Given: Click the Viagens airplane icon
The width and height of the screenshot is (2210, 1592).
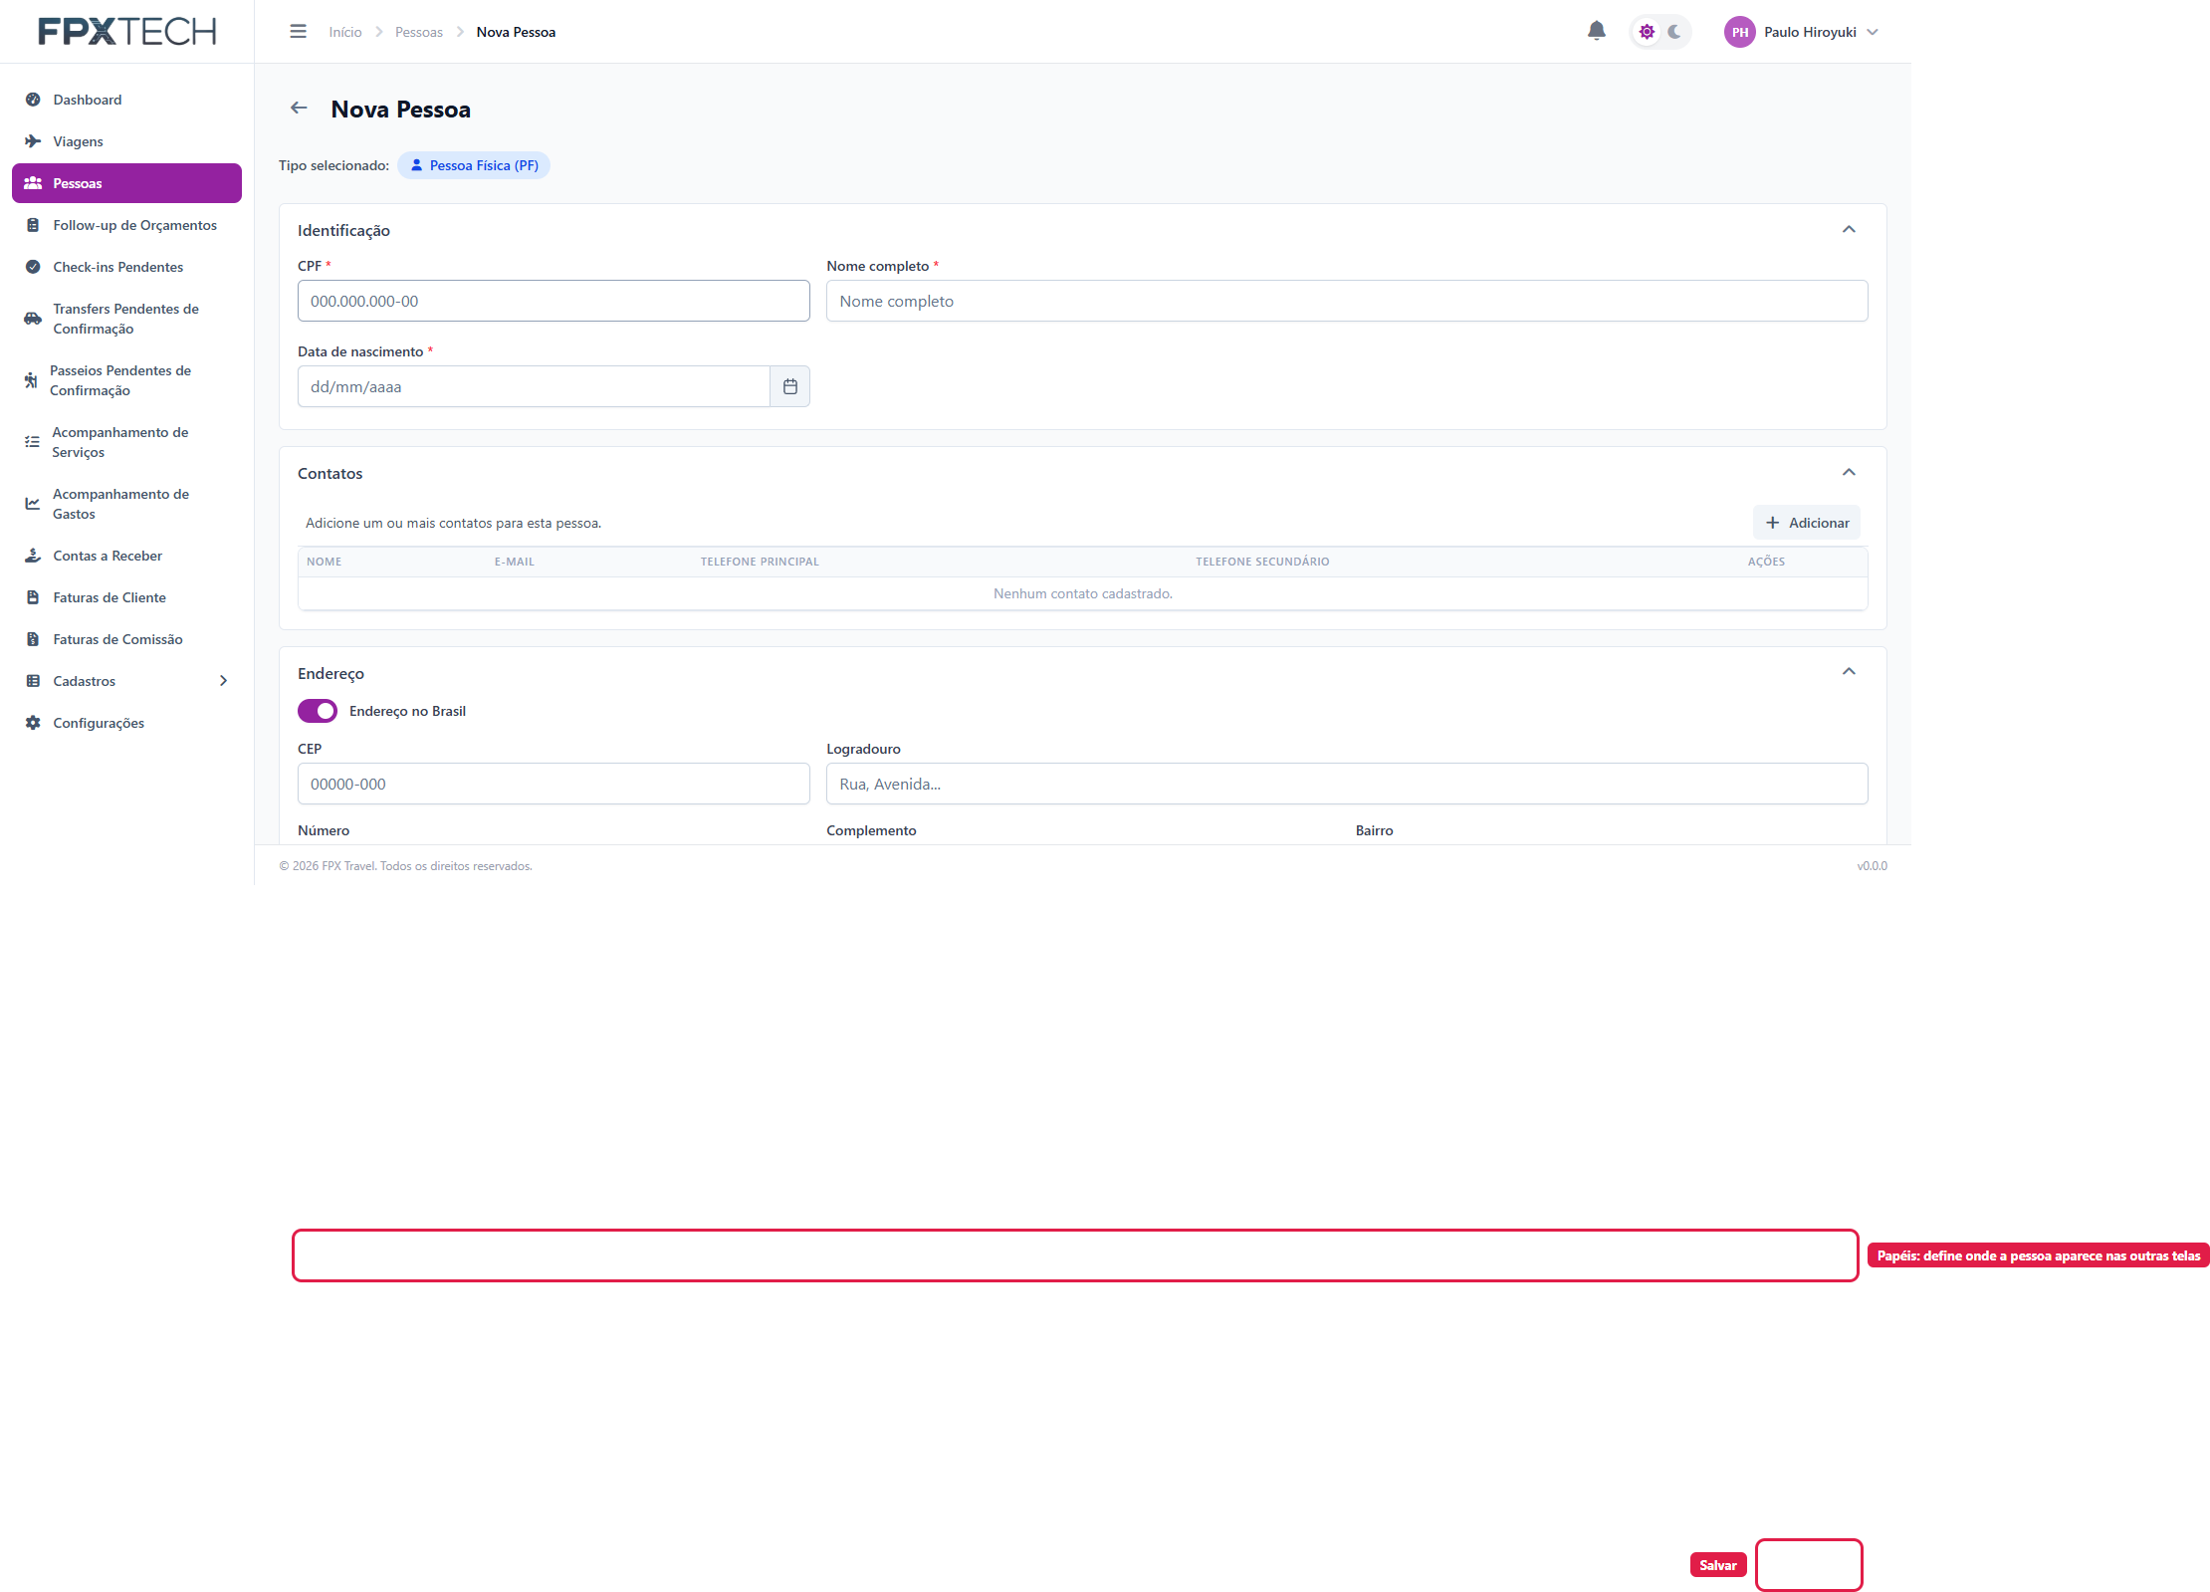Looking at the screenshot, I should point(33,141).
